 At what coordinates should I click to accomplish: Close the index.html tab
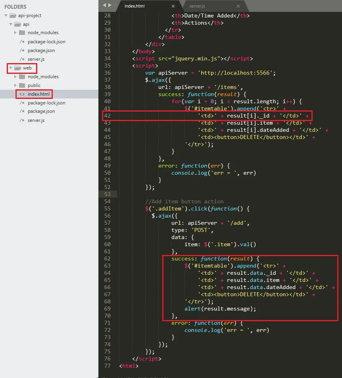point(173,6)
